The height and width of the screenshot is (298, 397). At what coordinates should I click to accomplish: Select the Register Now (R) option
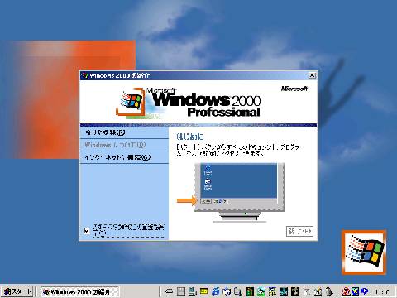click(124, 132)
